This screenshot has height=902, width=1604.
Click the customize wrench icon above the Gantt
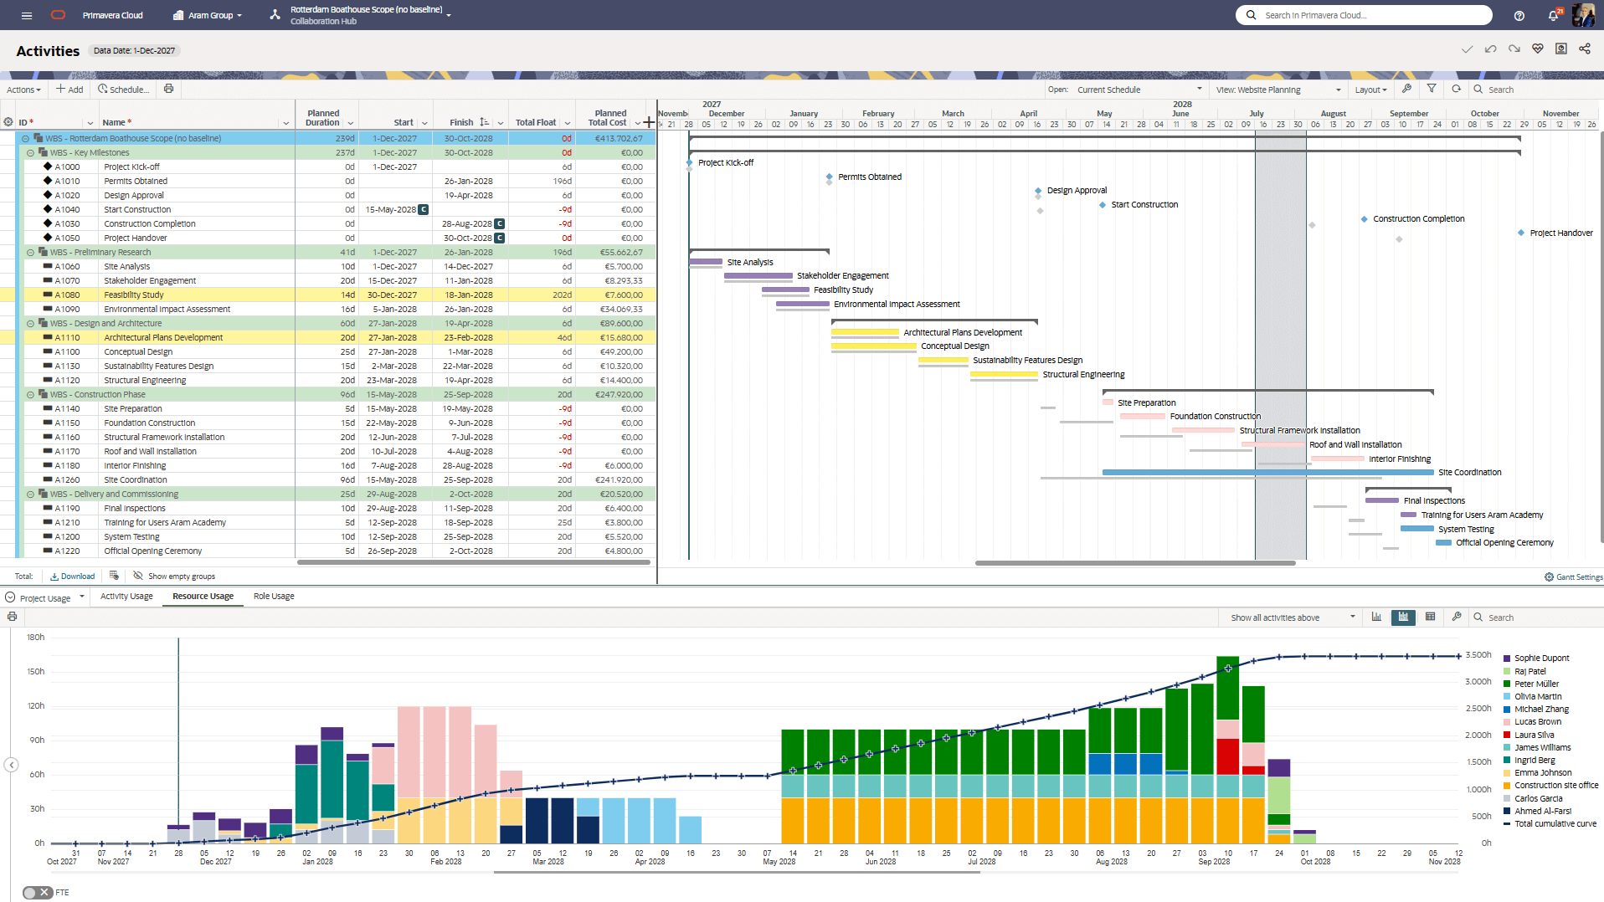(x=1408, y=89)
